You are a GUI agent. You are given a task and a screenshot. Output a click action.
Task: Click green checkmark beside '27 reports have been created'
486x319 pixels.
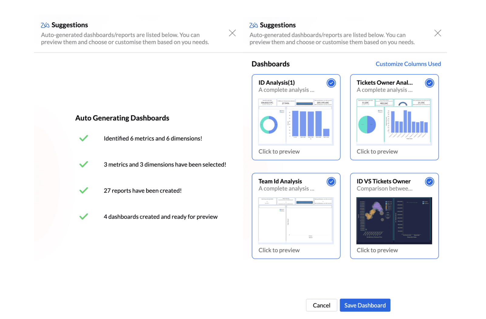coord(84,190)
